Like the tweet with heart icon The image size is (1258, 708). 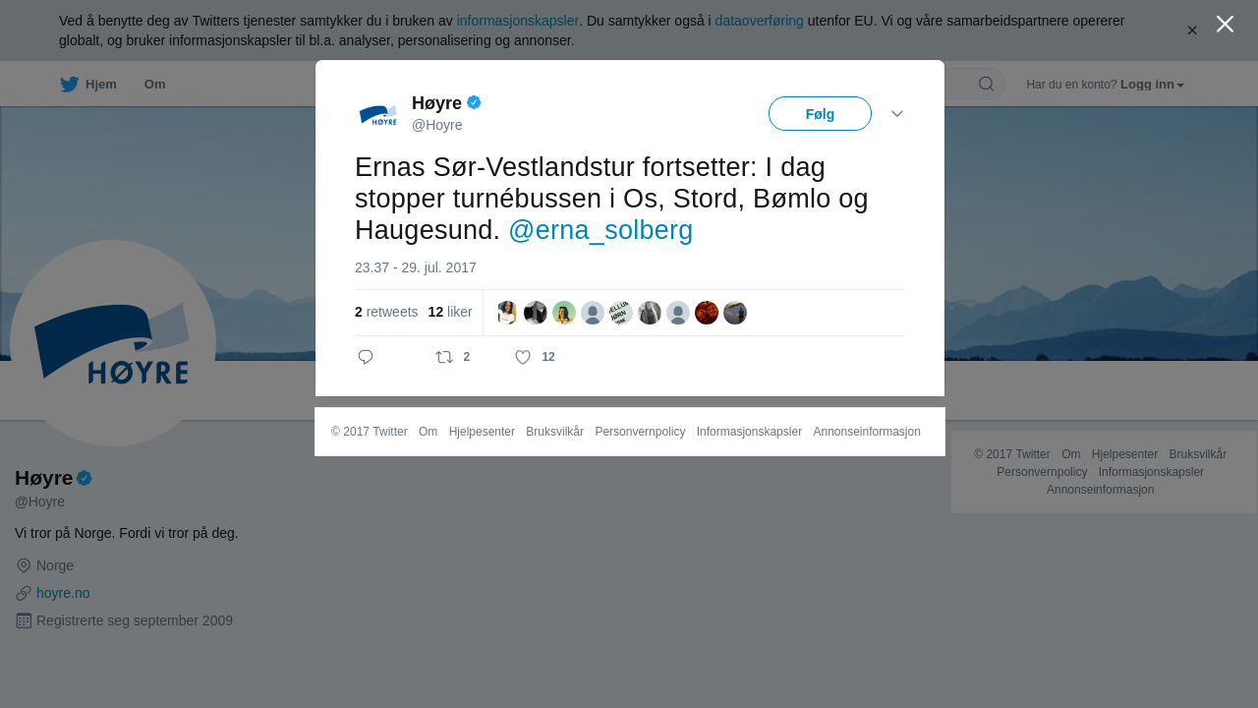pyautogui.click(x=523, y=357)
